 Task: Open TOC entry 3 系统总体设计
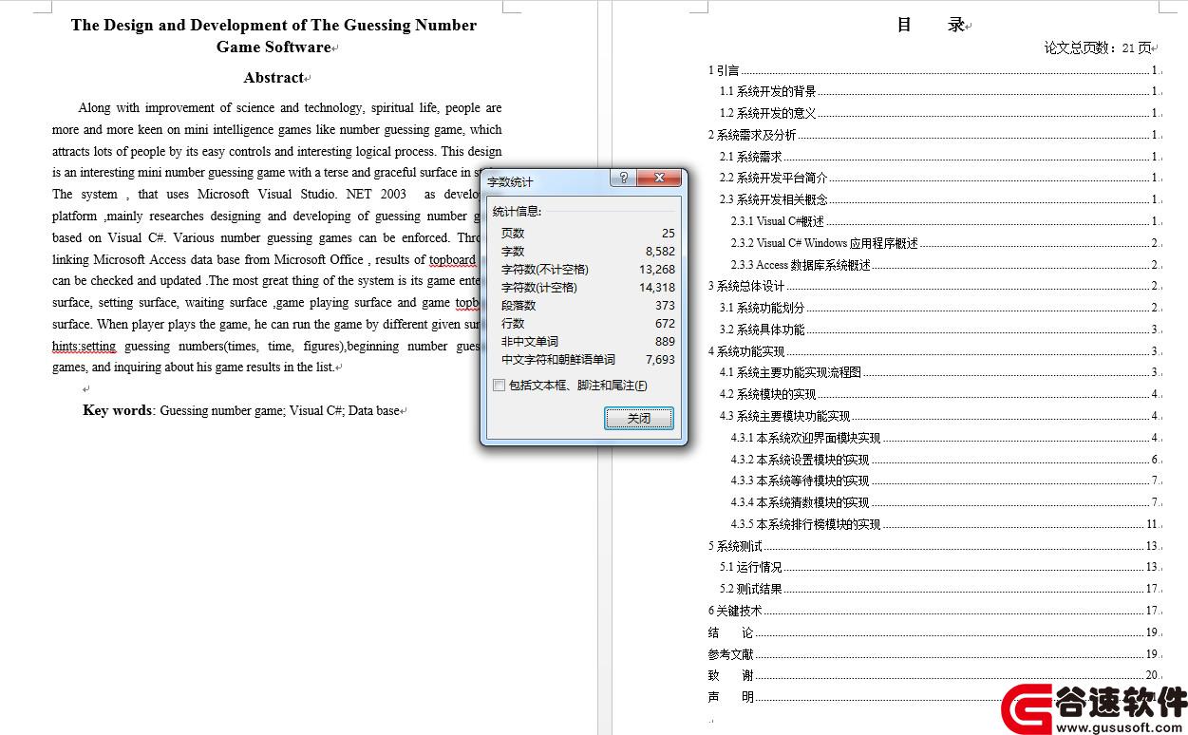(933, 286)
